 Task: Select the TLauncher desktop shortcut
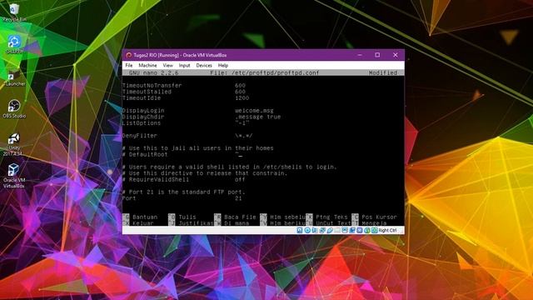click(14, 77)
